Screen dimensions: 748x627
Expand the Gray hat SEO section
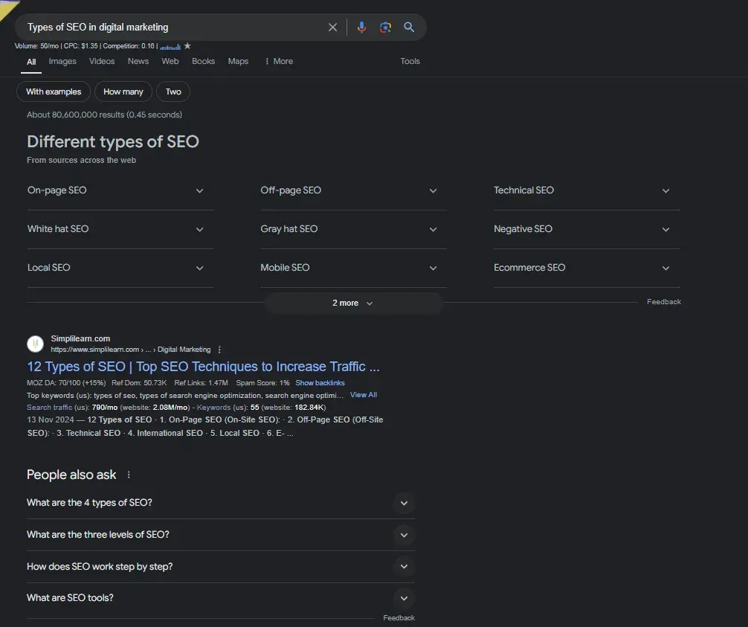(353, 229)
